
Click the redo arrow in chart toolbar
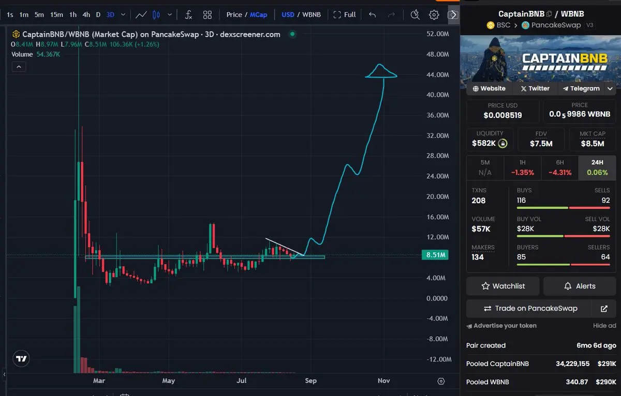(392, 14)
